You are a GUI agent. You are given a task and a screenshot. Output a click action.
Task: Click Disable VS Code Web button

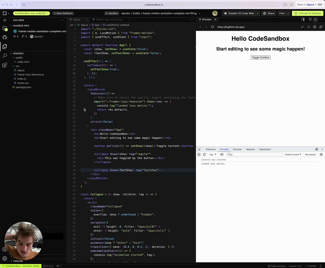(x=239, y=13)
